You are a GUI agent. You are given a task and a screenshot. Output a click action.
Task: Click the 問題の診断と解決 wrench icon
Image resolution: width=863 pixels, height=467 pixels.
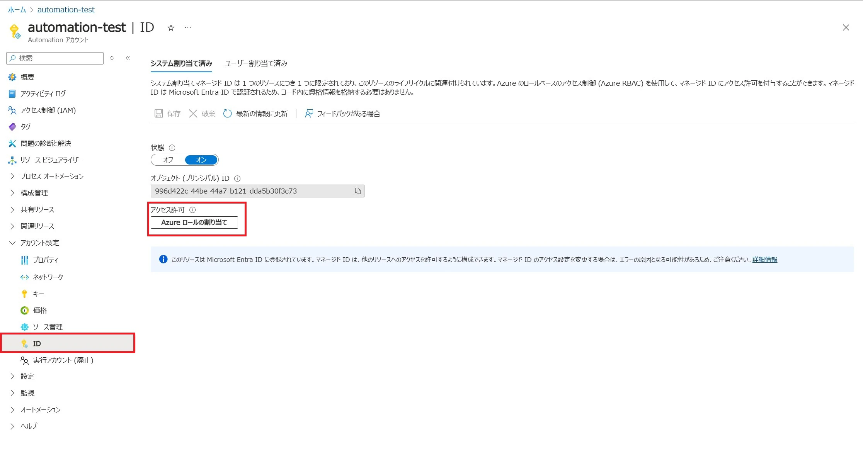[x=12, y=143]
